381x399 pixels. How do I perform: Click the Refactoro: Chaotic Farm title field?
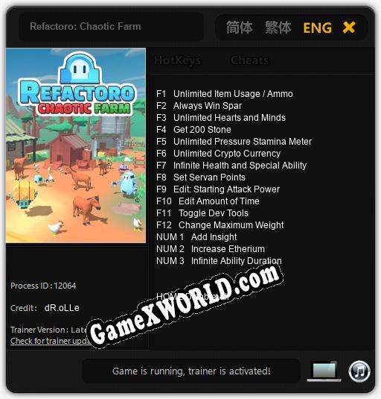111,26
